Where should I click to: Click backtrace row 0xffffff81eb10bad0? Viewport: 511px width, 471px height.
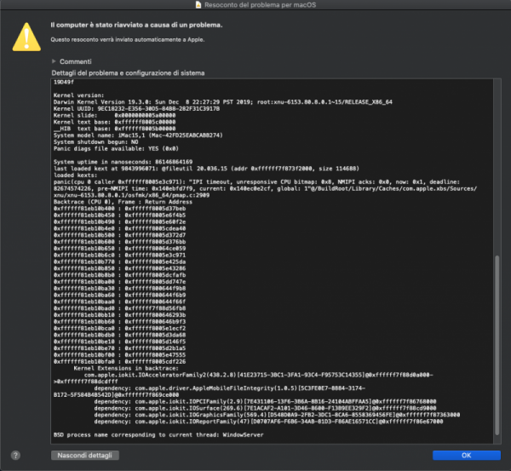(x=119, y=308)
